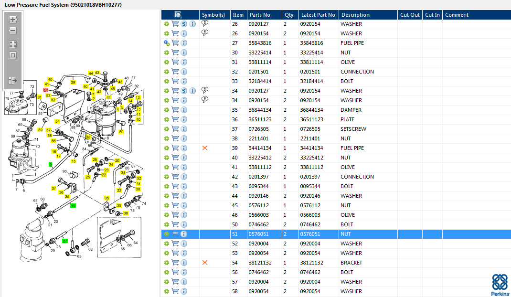The height and width of the screenshot is (297, 511).
Task: Show info for BOLT 0095344
Action: (x=184, y=186)
